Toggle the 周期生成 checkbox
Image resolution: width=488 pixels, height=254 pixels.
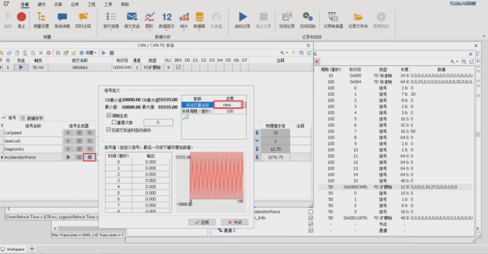pyautogui.click(x=109, y=116)
